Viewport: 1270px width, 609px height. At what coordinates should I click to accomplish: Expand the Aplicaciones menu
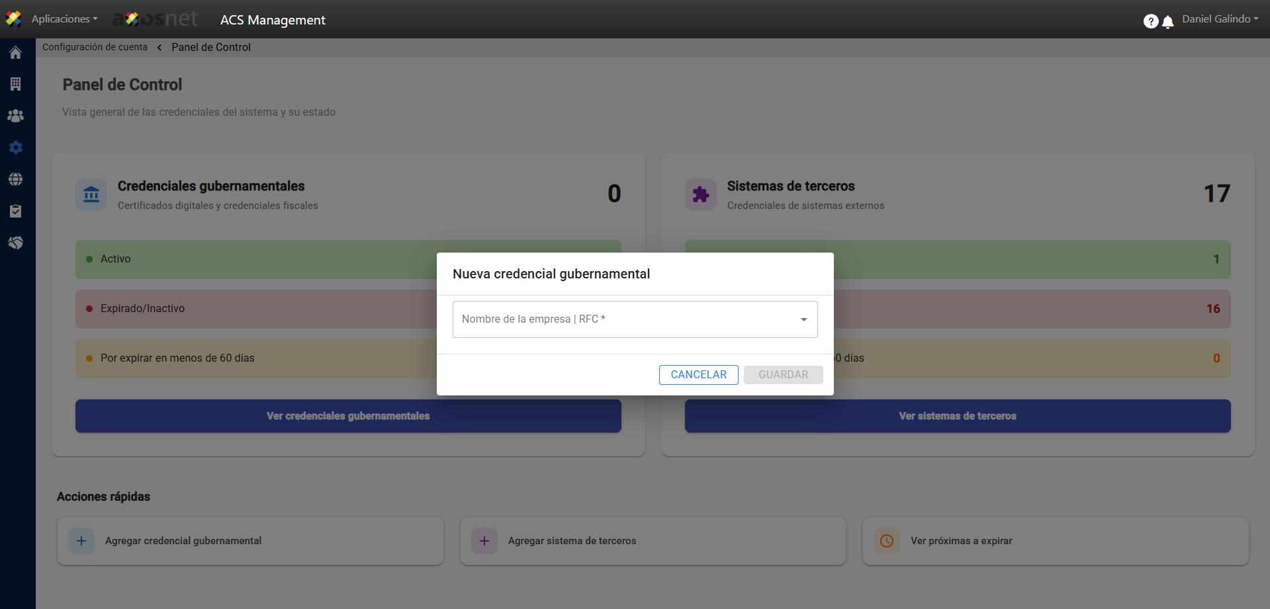click(64, 19)
